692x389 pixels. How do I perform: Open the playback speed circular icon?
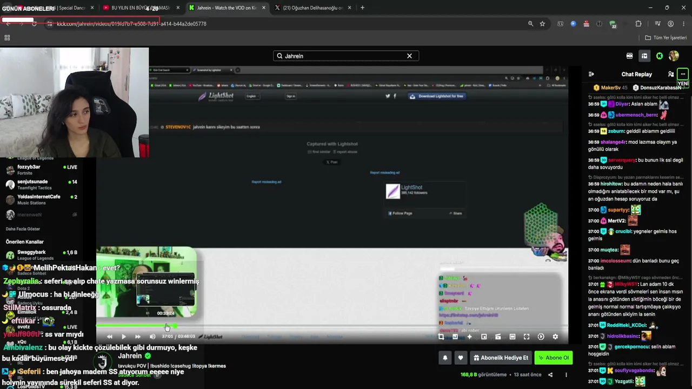pos(541,337)
